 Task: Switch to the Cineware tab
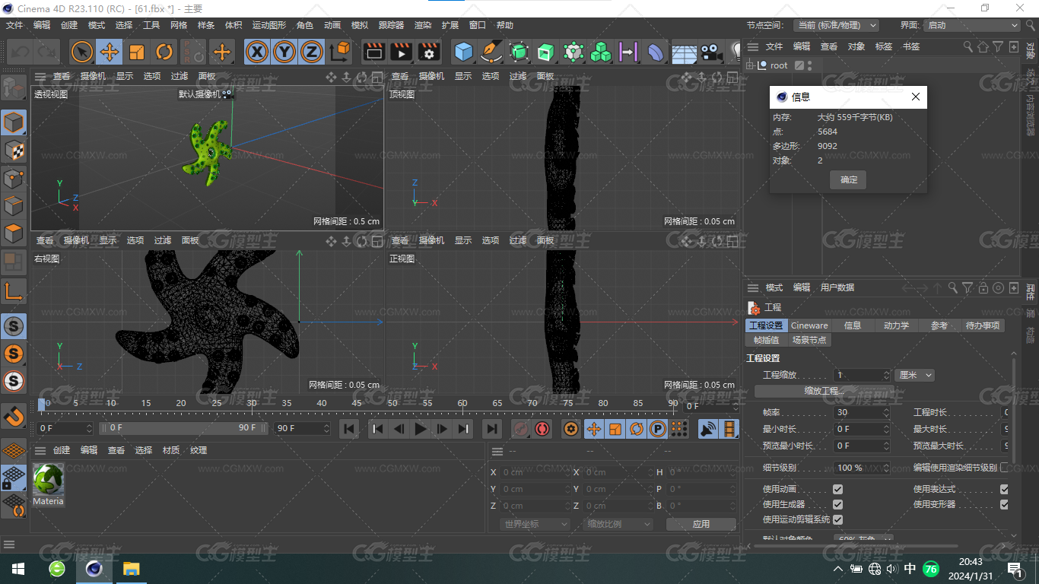(x=809, y=325)
